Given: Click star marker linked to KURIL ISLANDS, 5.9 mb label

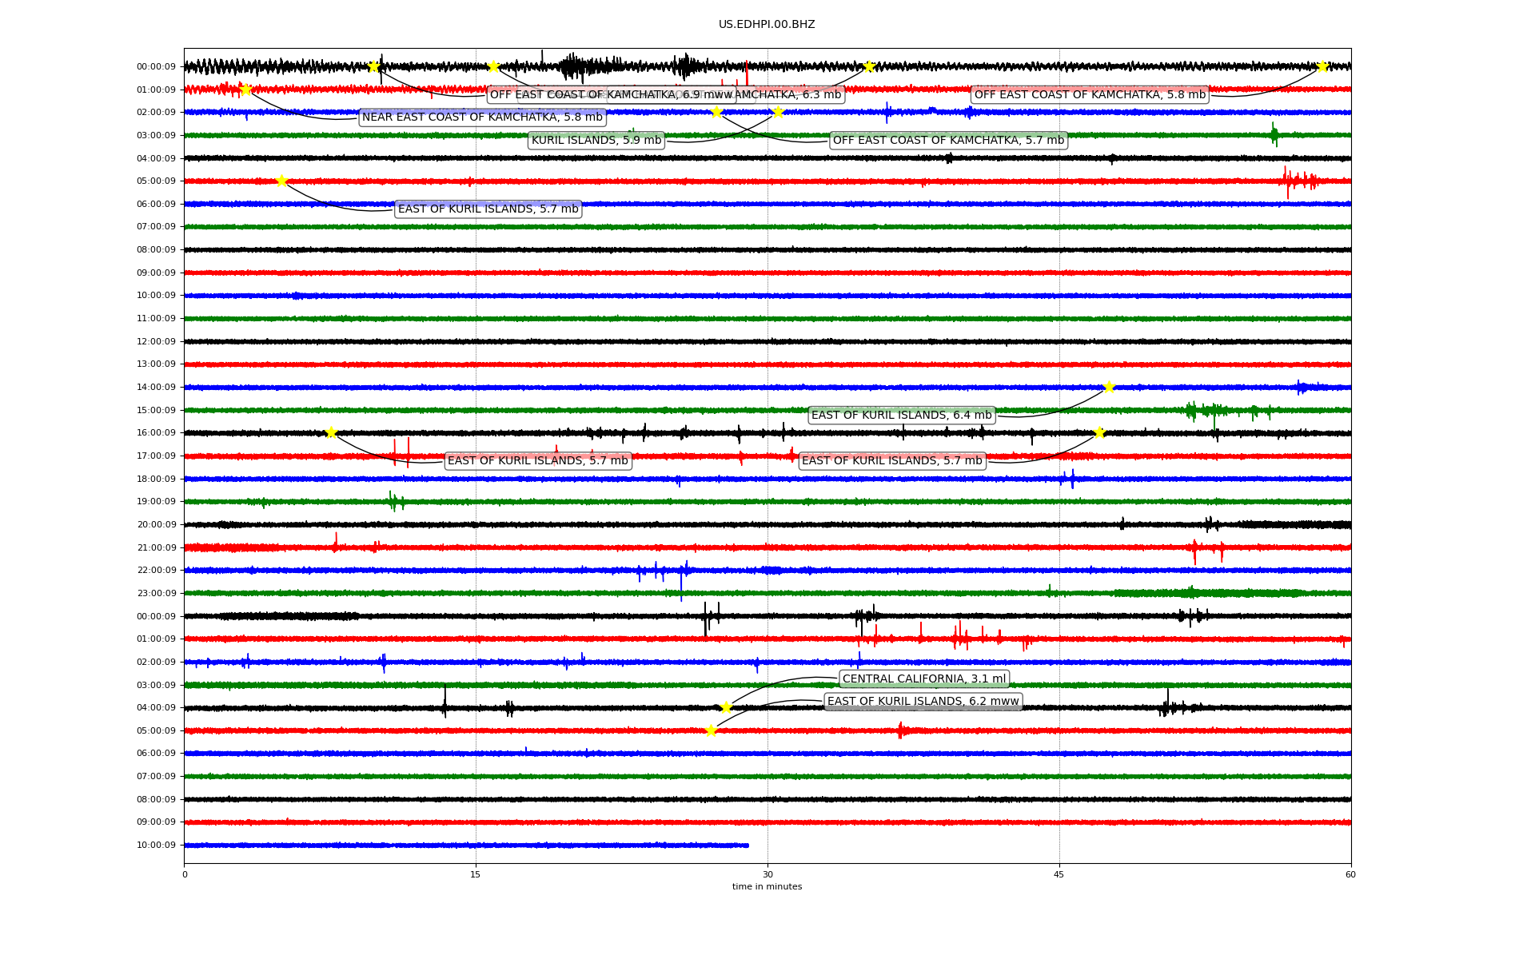Looking at the screenshot, I should point(778,112).
